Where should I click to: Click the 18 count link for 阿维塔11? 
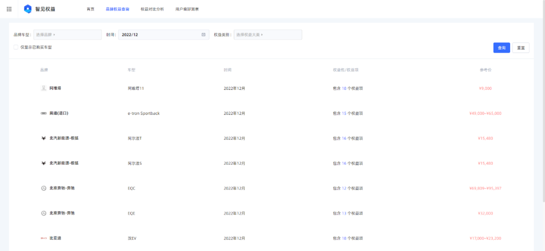click(x=344, y=88)
